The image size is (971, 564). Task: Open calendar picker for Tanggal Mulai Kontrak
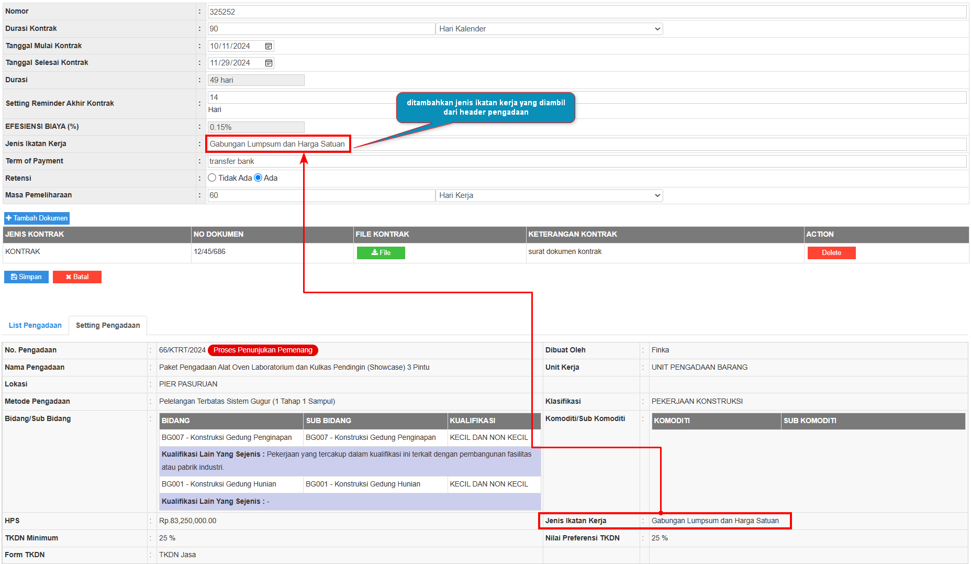tap(269, 46)
